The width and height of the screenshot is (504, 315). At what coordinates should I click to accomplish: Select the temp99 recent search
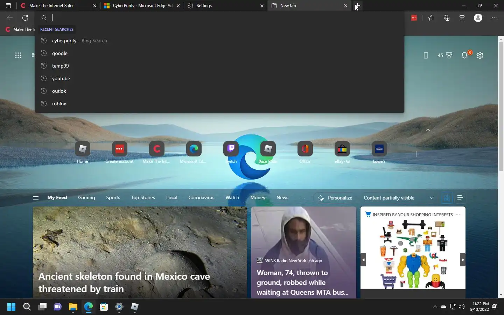coord(219,66)
